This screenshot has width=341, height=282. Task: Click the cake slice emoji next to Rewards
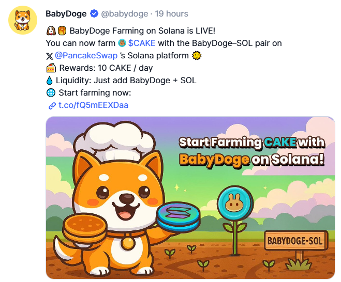pyautogui.click(x=51, y=68)
